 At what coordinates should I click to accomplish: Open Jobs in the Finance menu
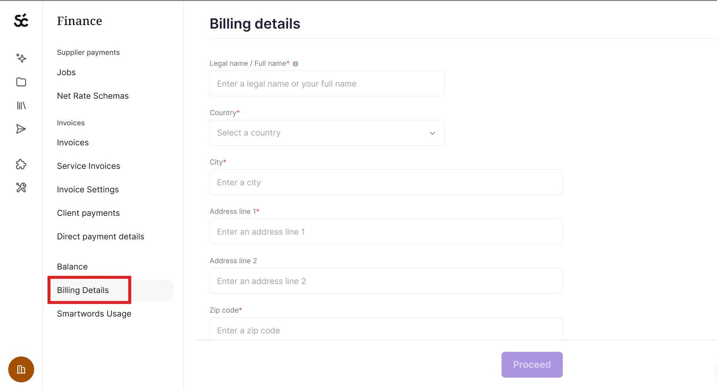click(66, 72)
